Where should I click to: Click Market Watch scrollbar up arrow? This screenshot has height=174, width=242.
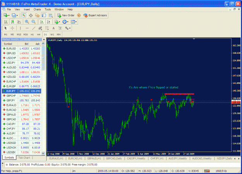[43, 44]
